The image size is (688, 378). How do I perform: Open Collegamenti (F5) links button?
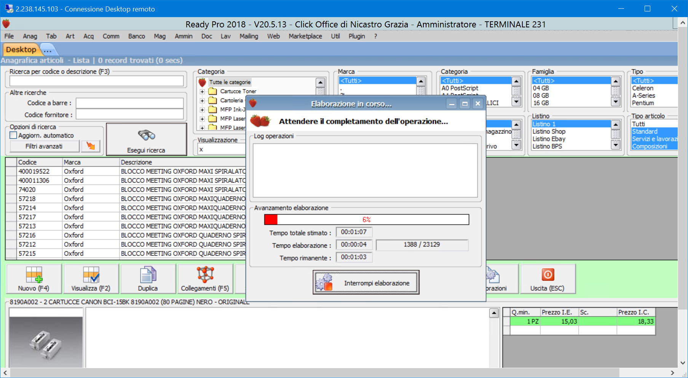205,279
